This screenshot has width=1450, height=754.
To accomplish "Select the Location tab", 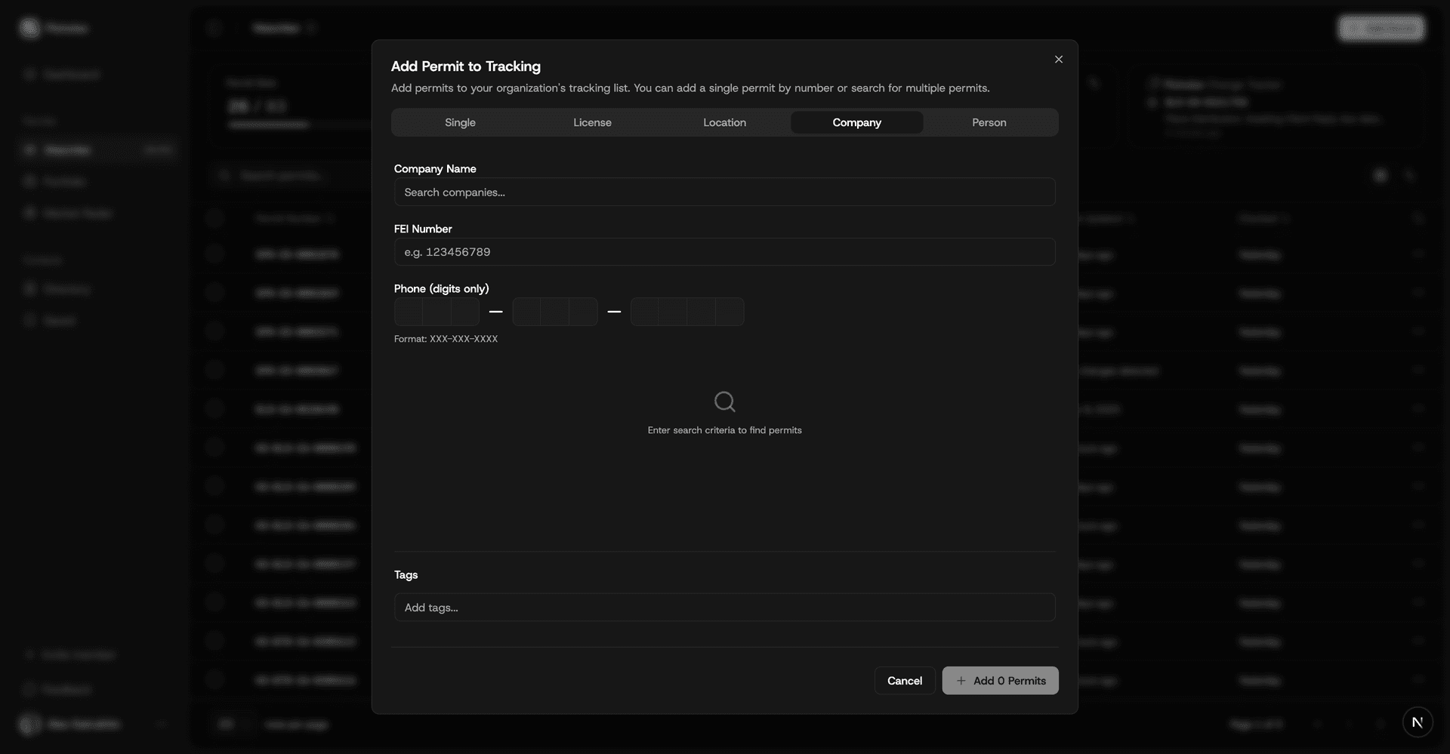I will click(724, 122).
